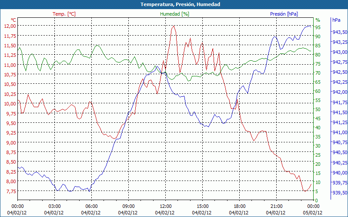Click the 15:00 time axis label
This screenshot has width=348, height=217.
tap(202, 207)
